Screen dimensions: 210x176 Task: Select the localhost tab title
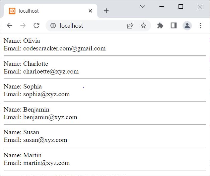[x=29, y=11]
